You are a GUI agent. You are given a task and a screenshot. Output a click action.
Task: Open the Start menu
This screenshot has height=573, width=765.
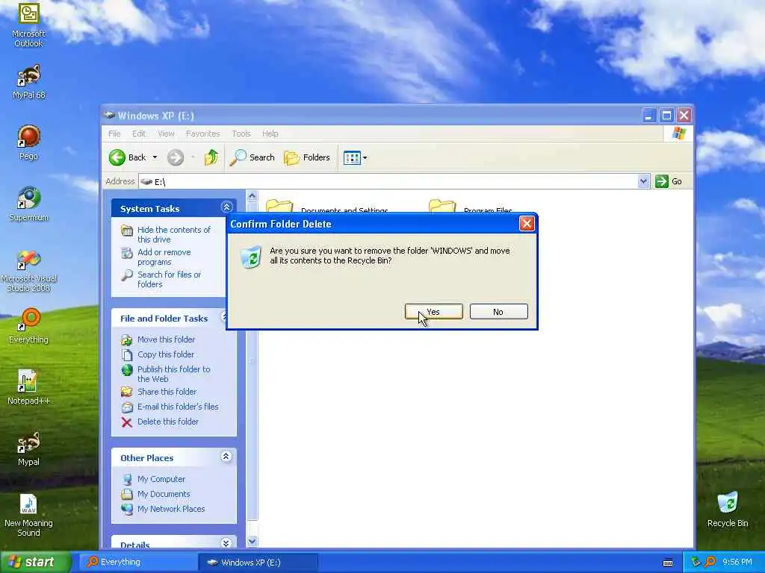[x=35, y=563]
